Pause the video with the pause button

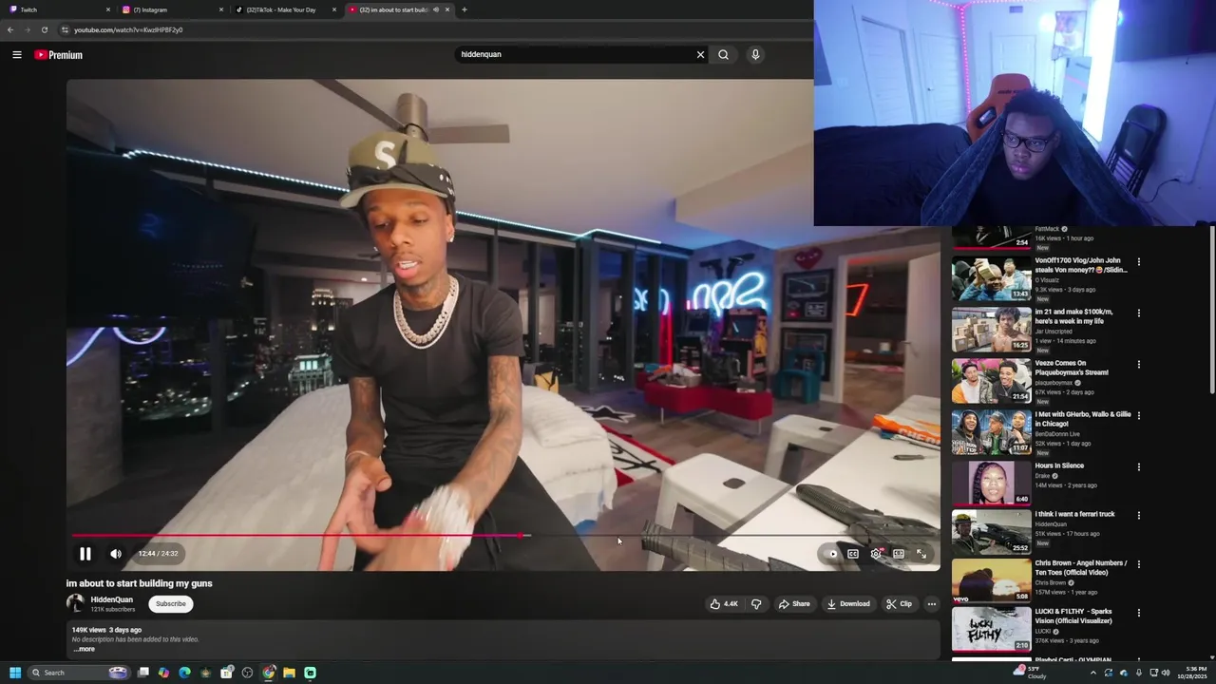click(85, 554)
